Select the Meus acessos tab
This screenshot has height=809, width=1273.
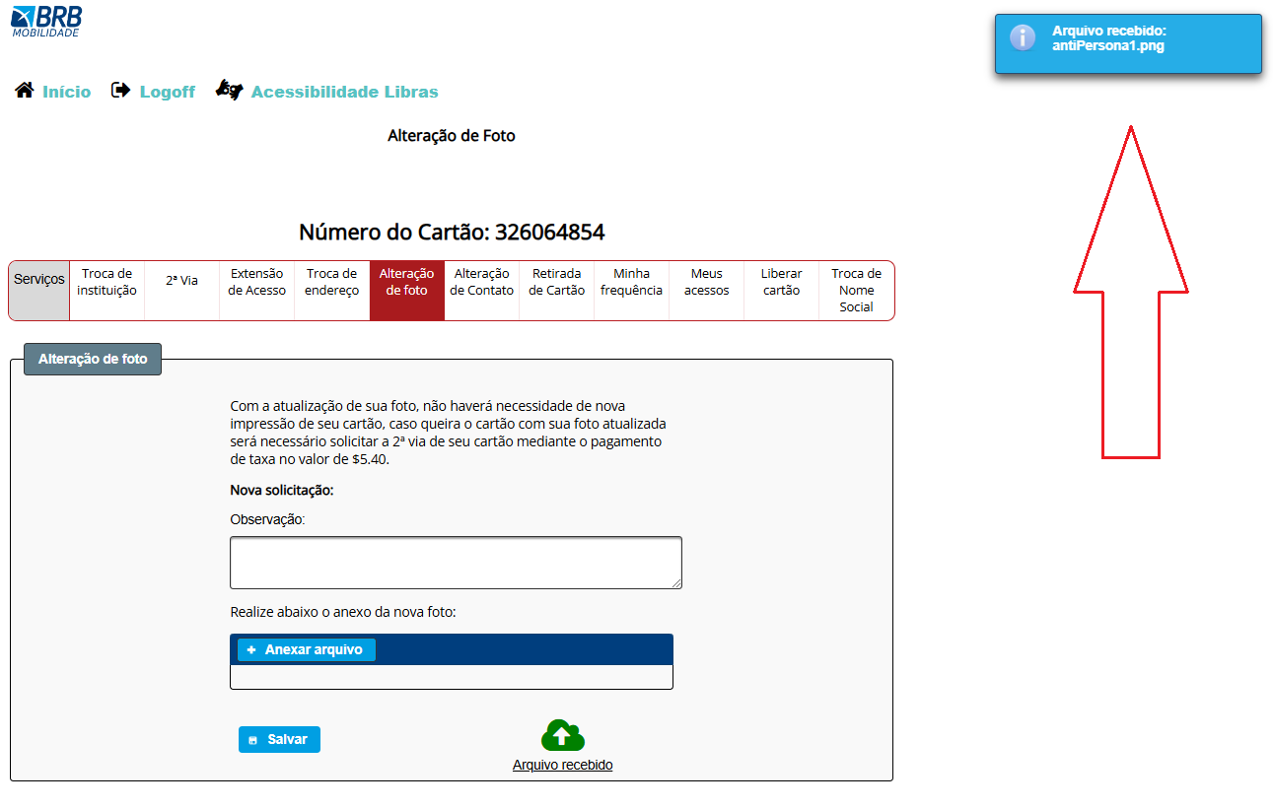pyautogui.click(x=707, y=291)
